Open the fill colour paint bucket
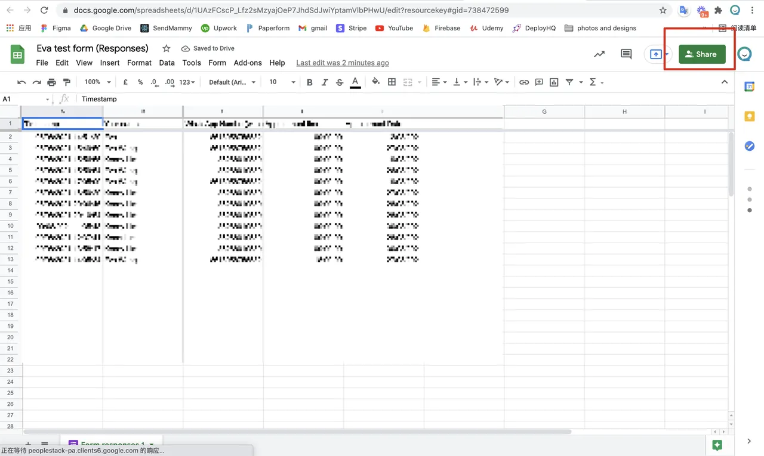 click(375, 82)
